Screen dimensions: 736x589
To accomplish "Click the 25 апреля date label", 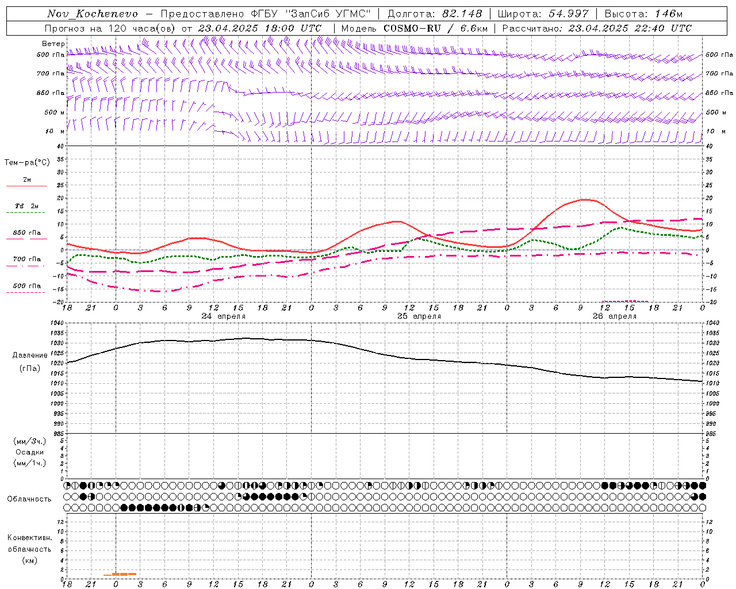I will pyautogui.click(x=419, y=316).
